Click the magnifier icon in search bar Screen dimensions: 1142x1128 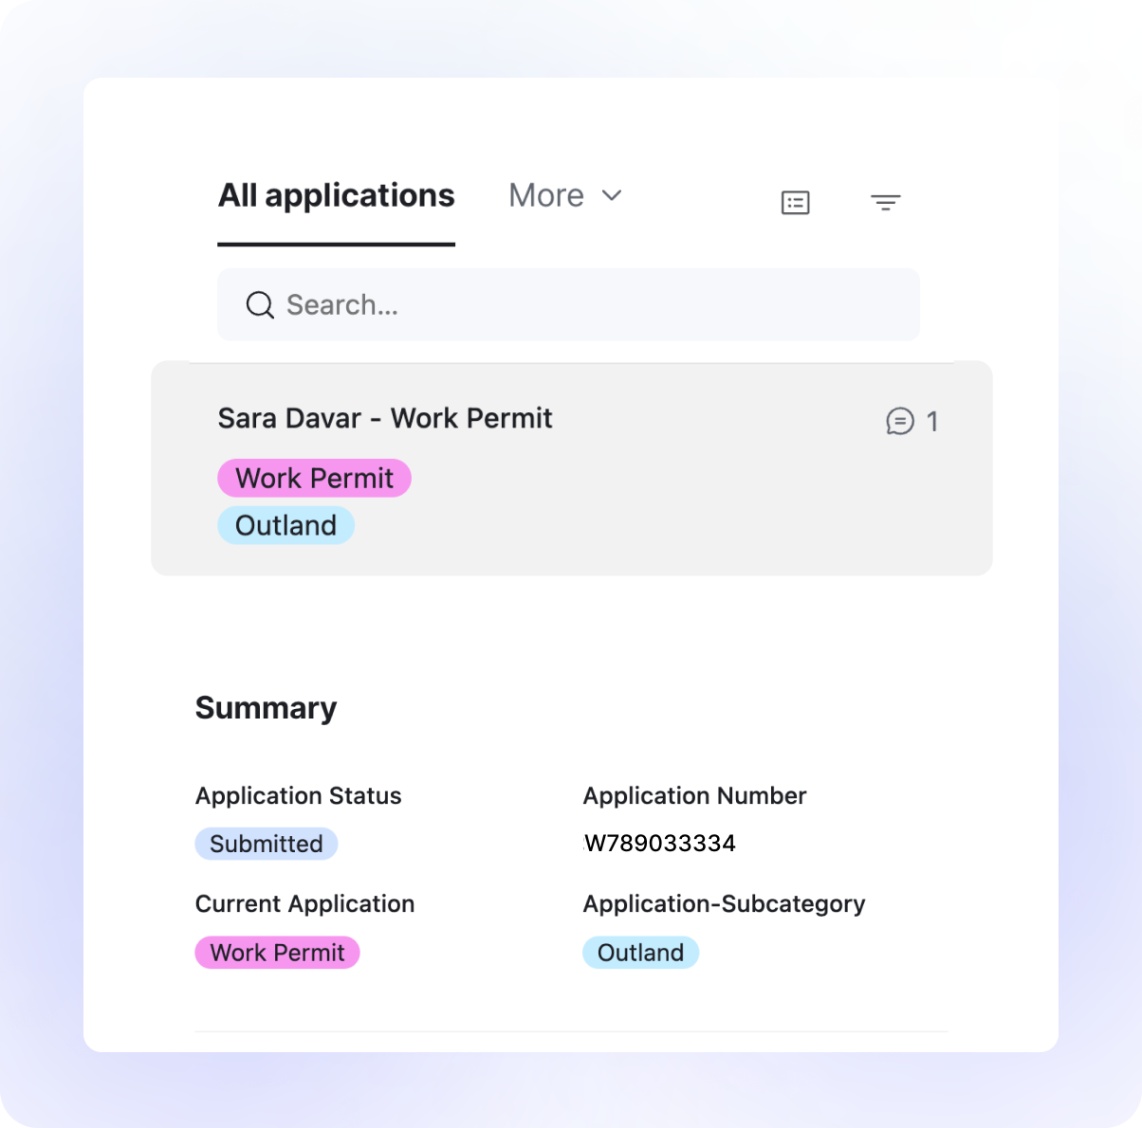tap(260, 305)
